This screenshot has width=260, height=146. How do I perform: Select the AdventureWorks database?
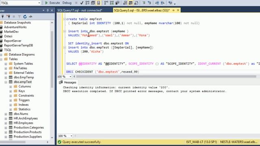point(15,27)
